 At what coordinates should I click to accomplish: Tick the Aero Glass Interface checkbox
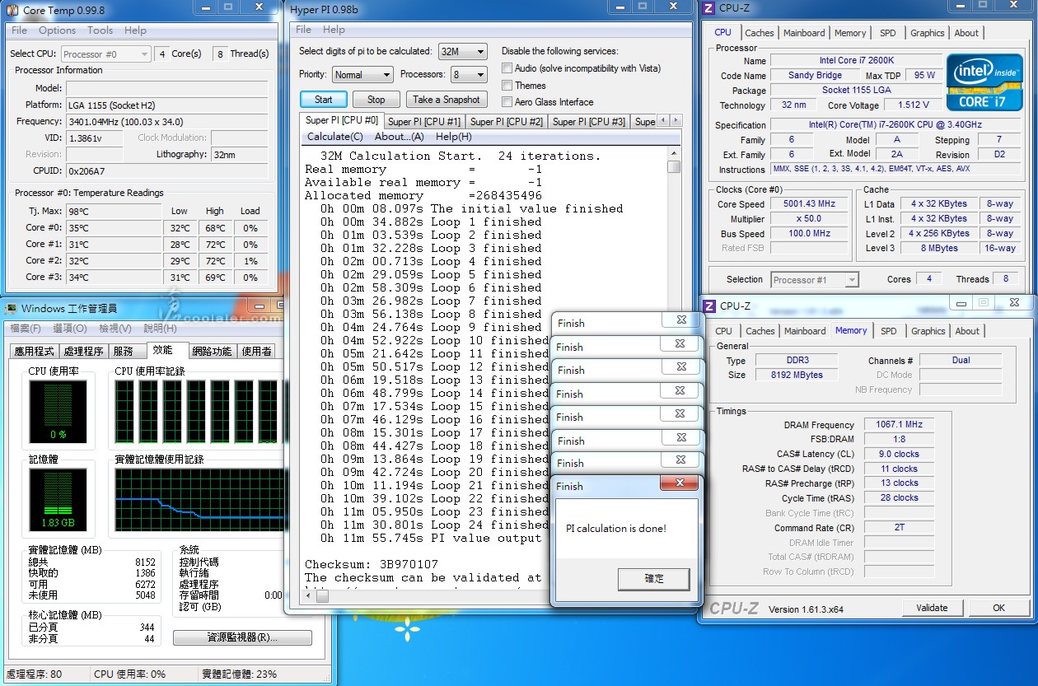coord(507,102)
